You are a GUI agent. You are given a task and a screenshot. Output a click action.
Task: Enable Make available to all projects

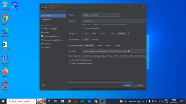[x=70, y=63]
